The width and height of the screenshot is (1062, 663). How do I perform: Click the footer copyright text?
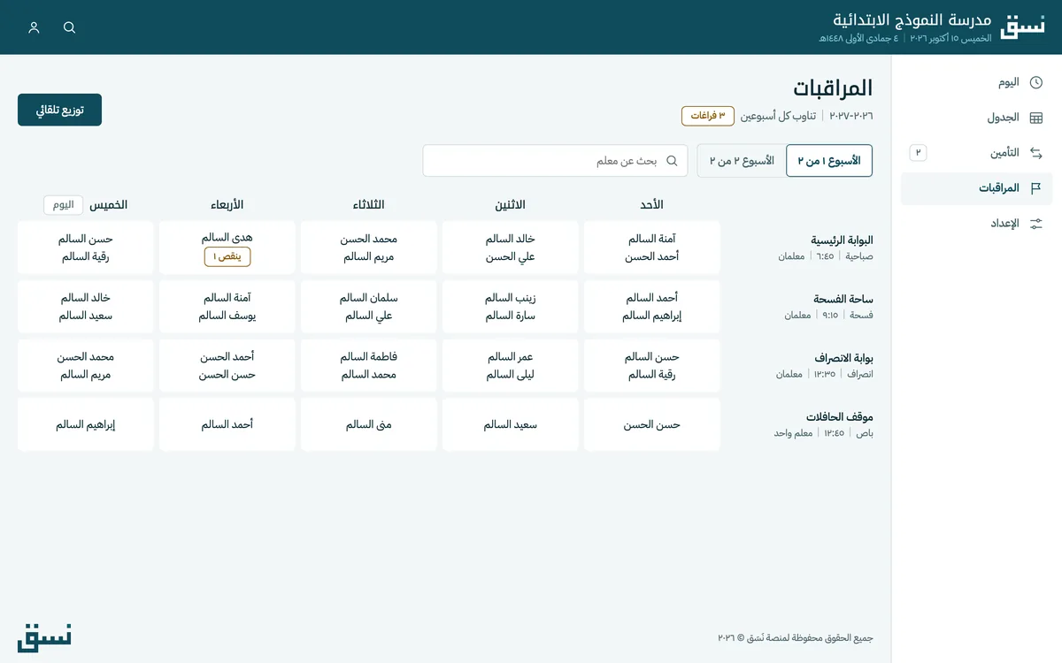tap(796, 637)
